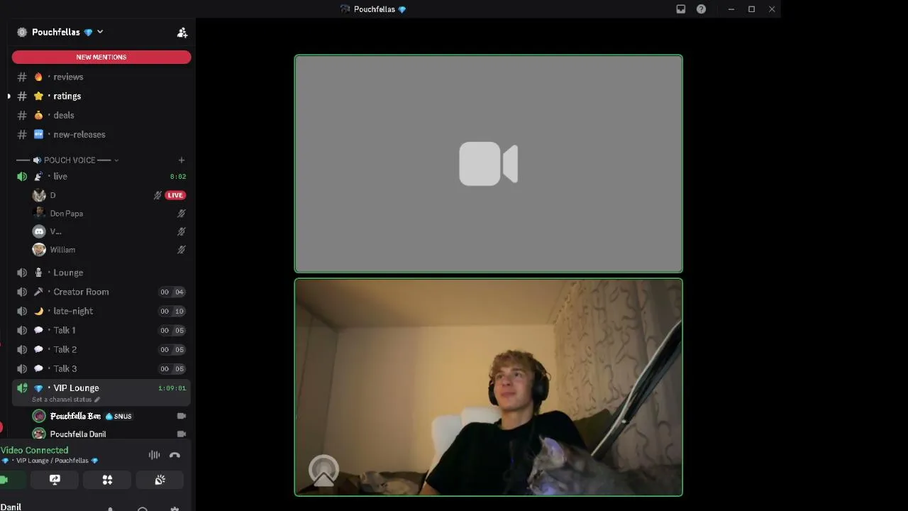Disconnect from the voice call
Image resolution: width=908 pixels, height=511 pixels.
[175, 455]
